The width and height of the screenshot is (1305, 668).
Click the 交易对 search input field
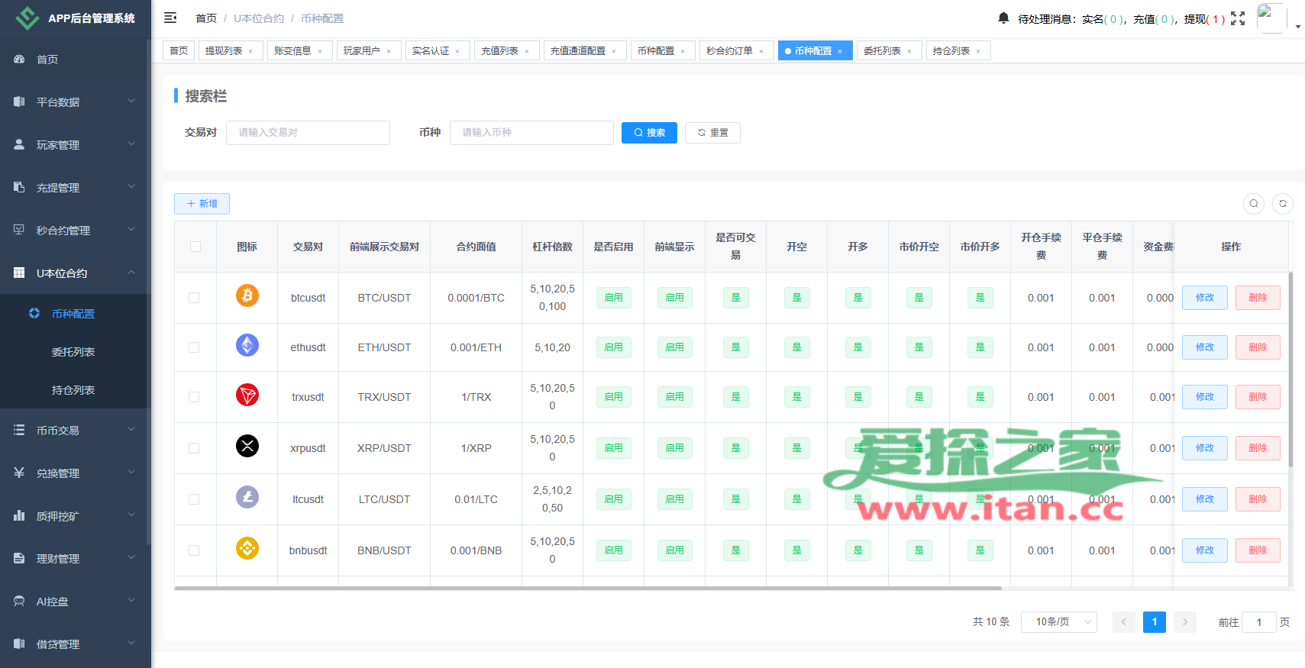308,133
